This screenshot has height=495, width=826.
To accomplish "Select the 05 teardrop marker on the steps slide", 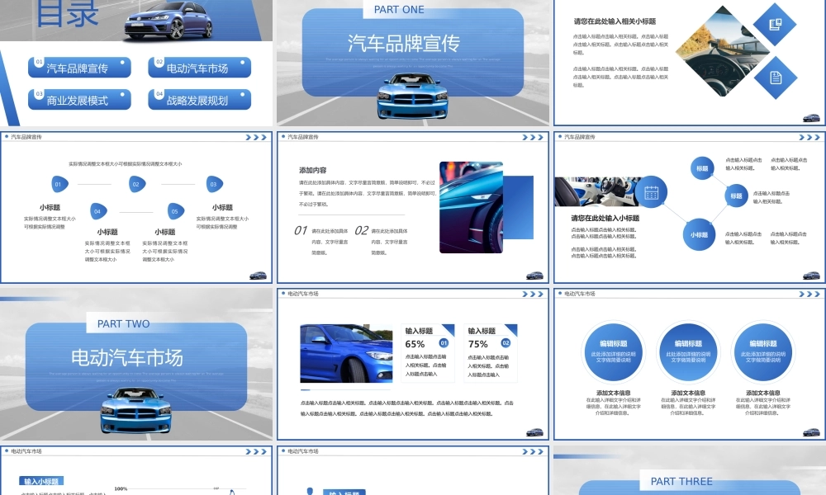I will [176, 211].
